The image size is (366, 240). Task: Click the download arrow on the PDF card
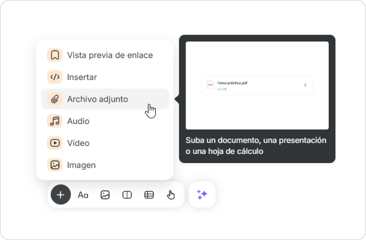pos(305,85)
